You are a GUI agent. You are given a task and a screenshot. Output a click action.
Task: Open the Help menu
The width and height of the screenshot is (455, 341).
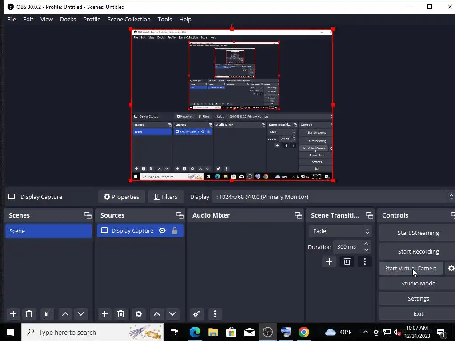[185, 19]
